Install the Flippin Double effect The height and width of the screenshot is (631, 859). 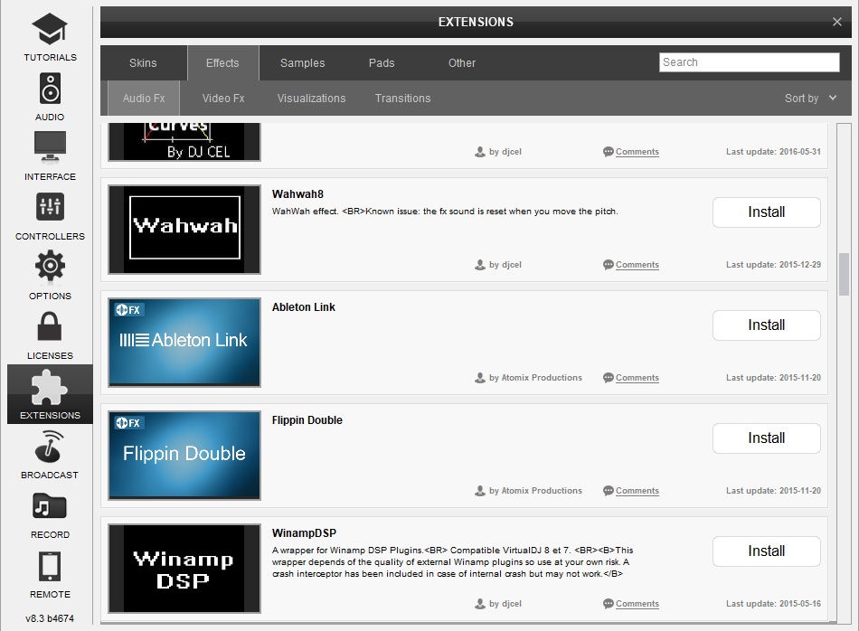click(766, 438)
